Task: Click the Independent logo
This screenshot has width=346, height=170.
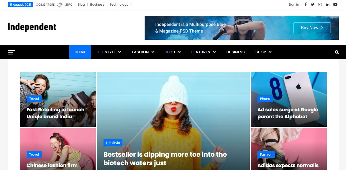Action: tap(32, 27)
